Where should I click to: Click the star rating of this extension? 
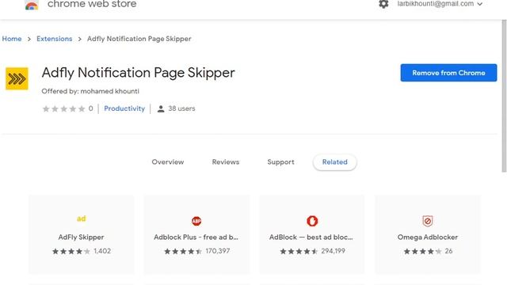tap(64, 109)
